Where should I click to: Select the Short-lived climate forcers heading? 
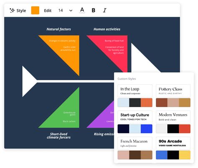click(x=58, y=136)
